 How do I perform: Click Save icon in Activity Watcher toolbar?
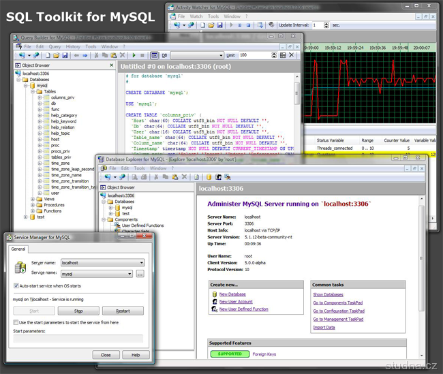coord(219,25)
